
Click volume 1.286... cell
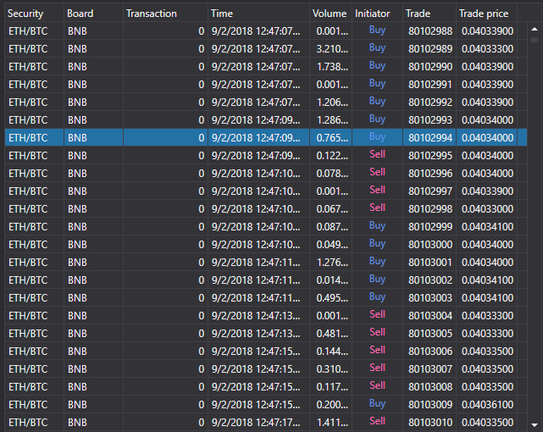(x=332, y=120)
